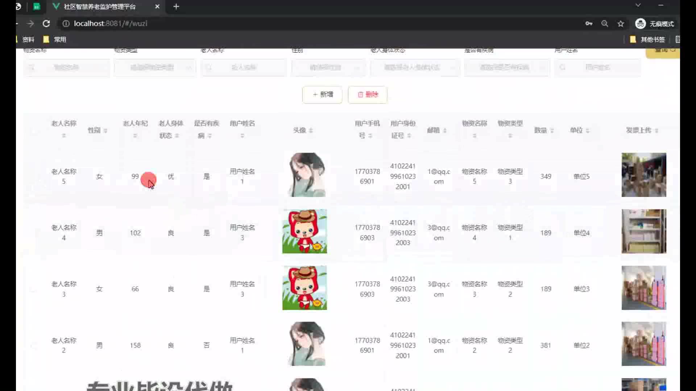Click the bookmark star icon in address bar

621,24
